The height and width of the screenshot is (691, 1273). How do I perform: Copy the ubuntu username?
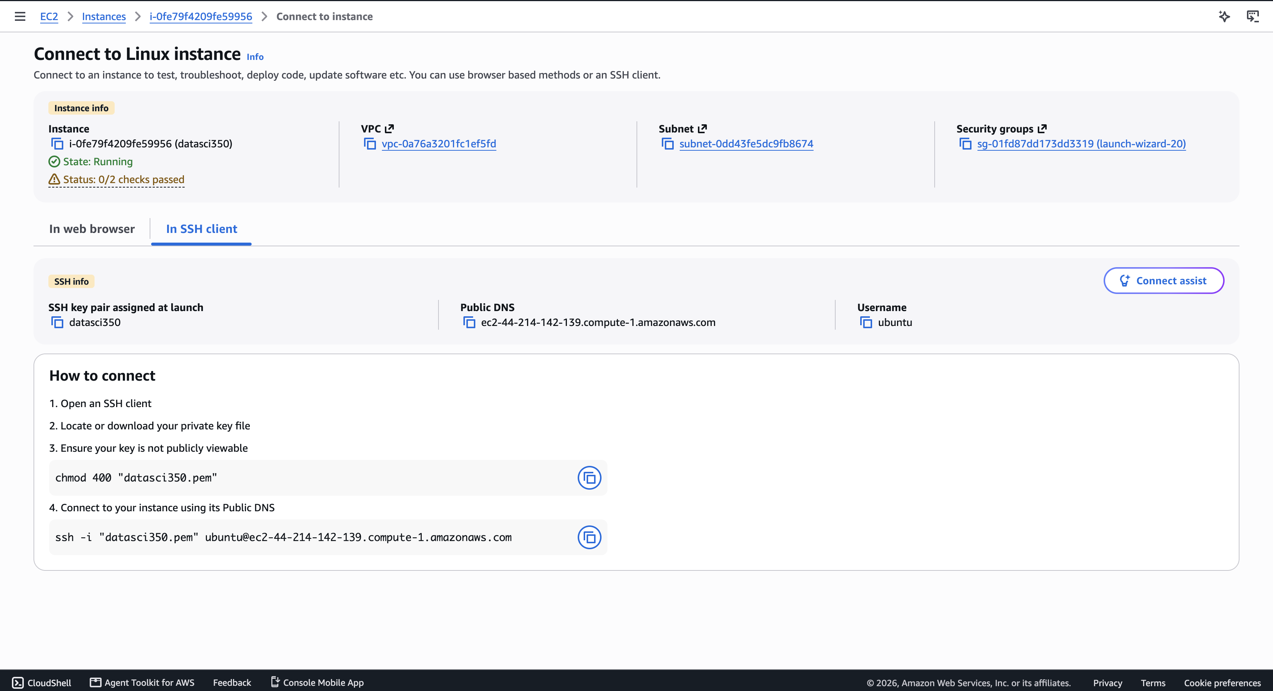coord(866,323)
